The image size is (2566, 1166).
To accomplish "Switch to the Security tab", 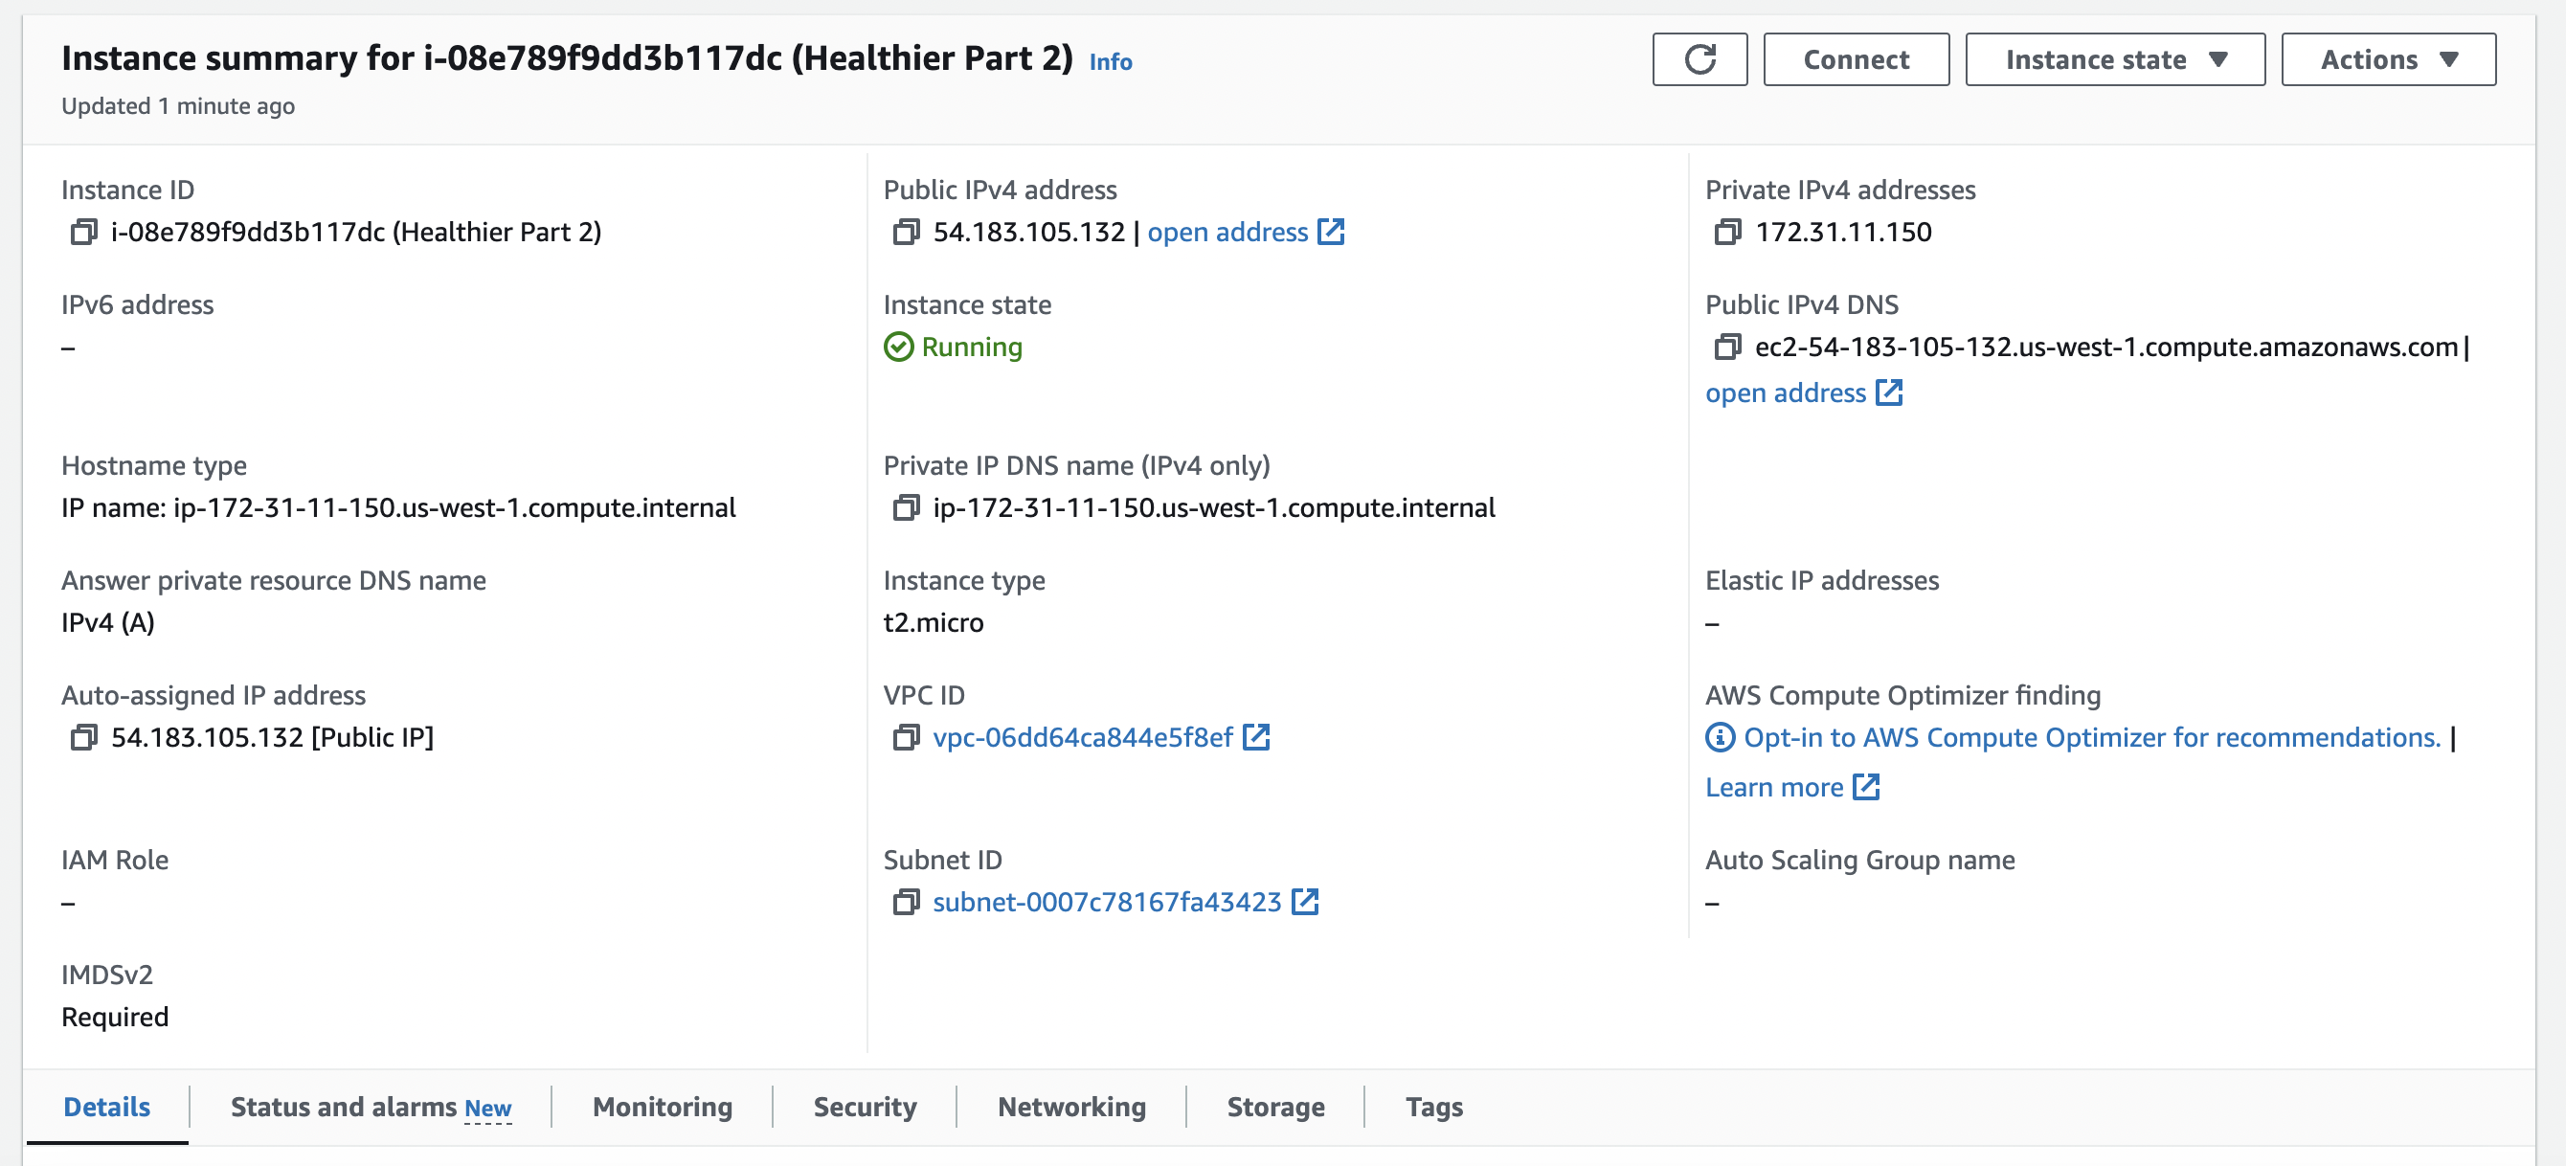I will pos(864,1108).
